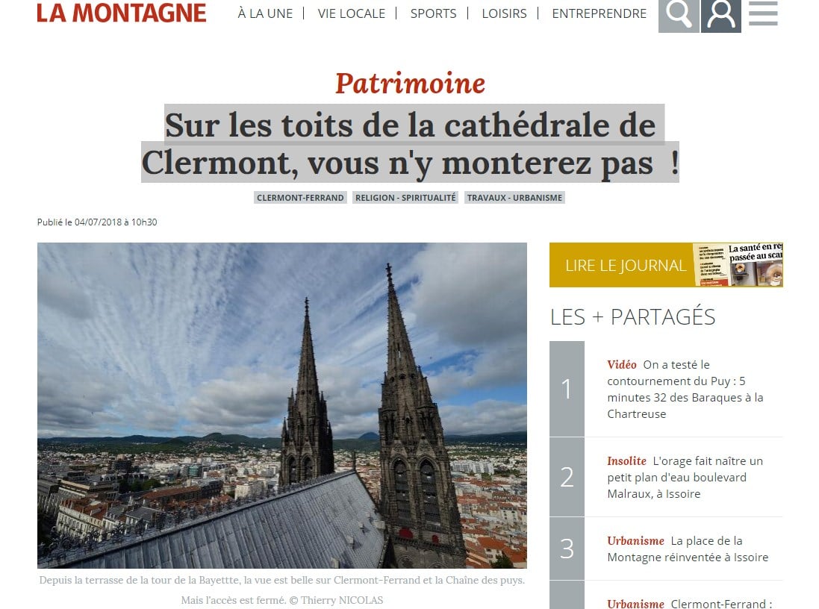The image size is (819, 609).
Task: Click the number 3 ranking box
Action: tap(567, 549)
